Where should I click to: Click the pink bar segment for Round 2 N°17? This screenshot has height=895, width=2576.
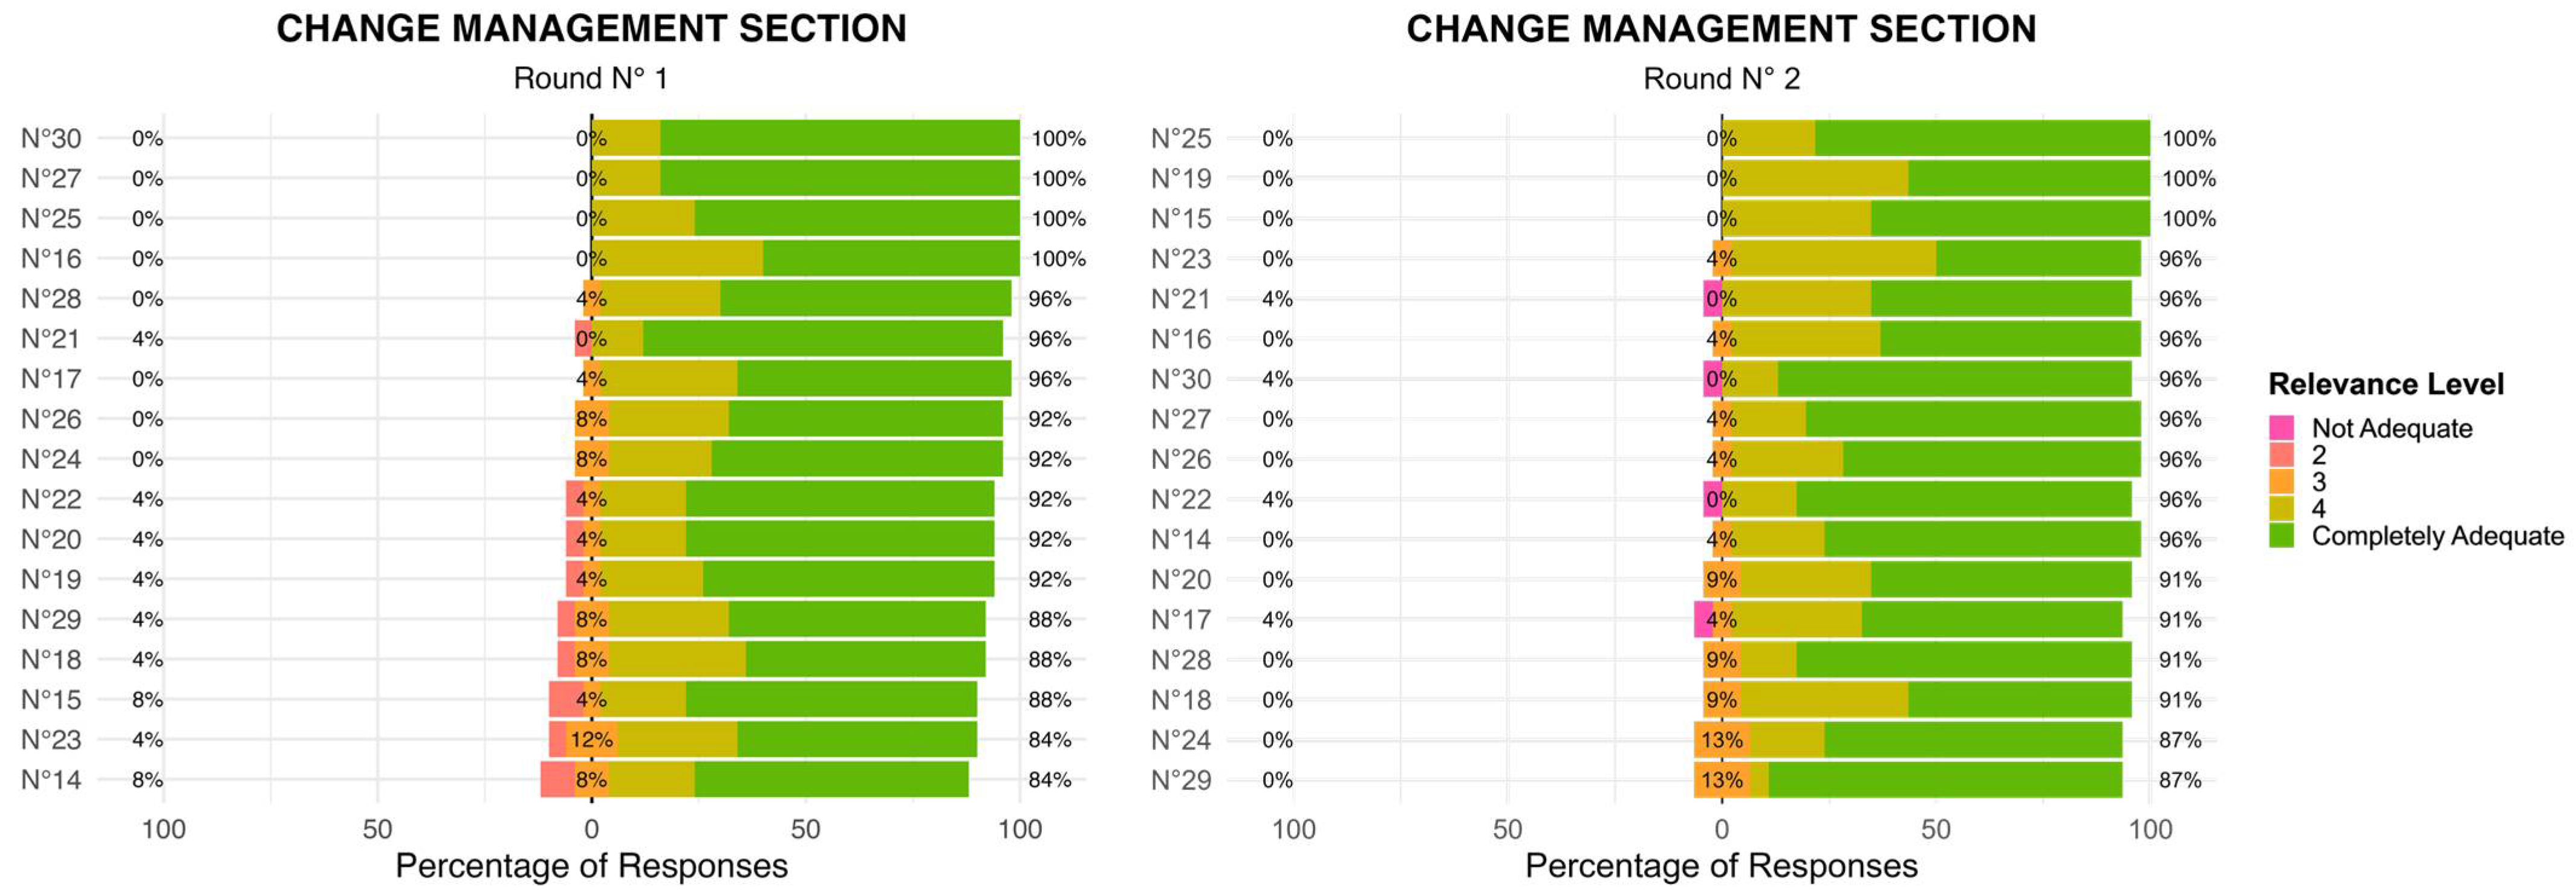pos(1703,619)
